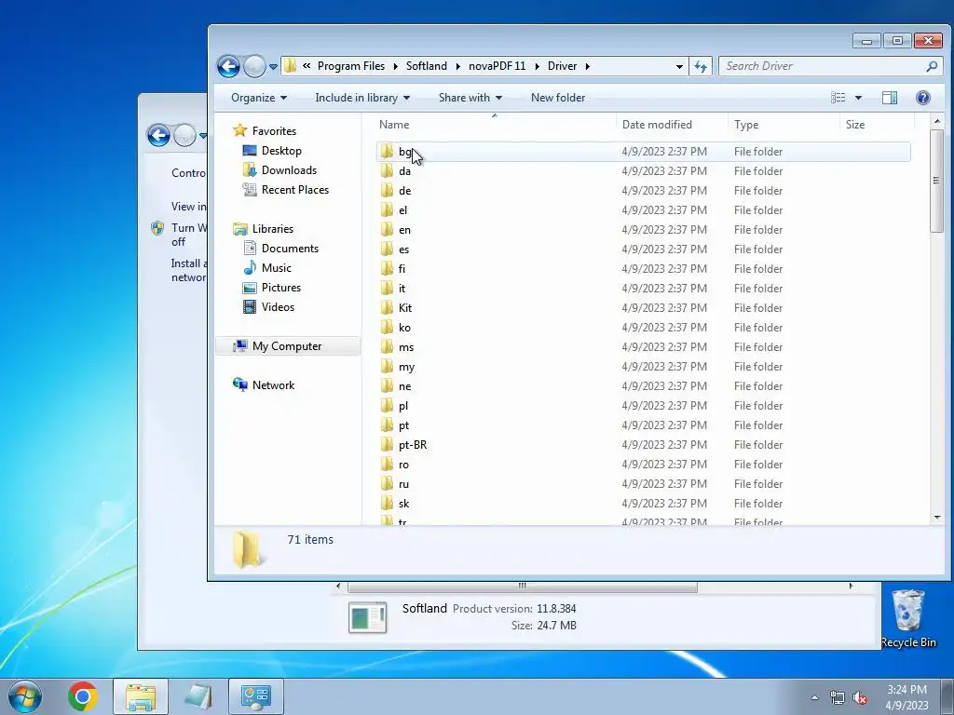The width and height of the screenshot is (954, 715).
Task: Select the en folder icon
Action: [x=387, y=229]
